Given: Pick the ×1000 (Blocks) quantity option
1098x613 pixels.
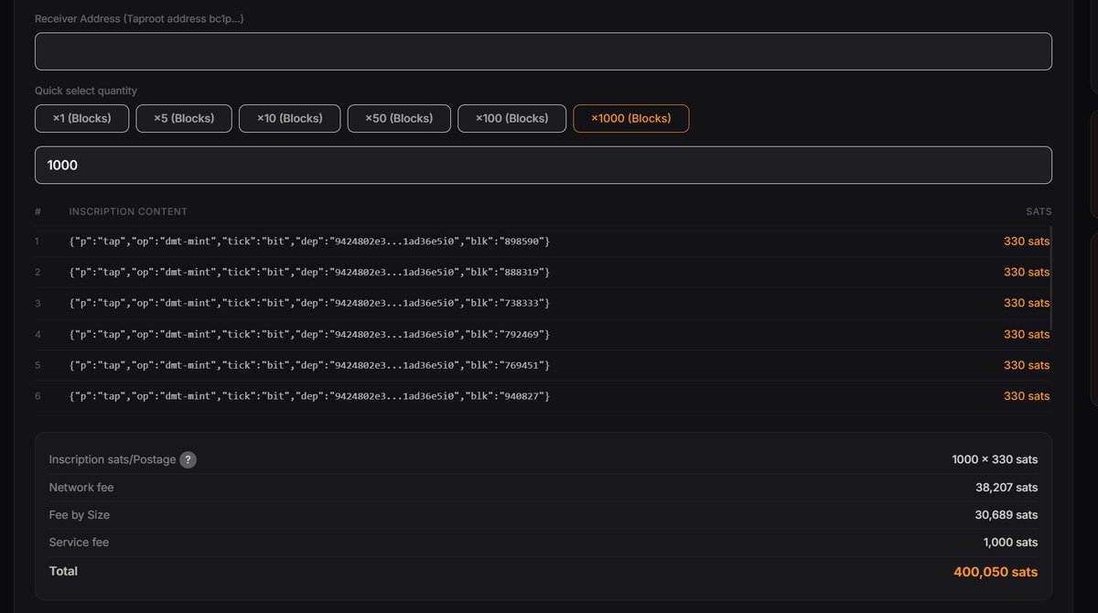Looking at the screenshot, I should pos(630,118).
